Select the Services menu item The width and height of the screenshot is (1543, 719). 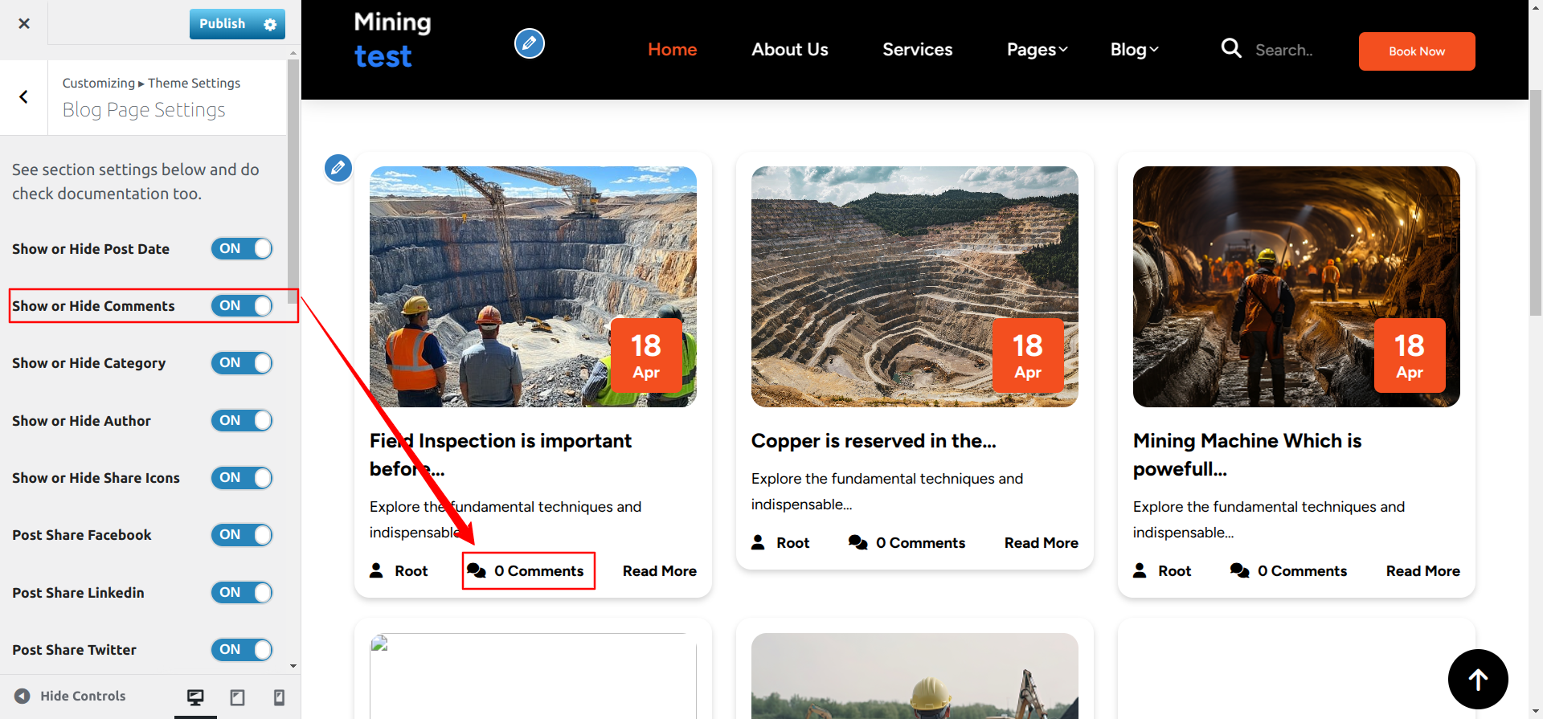917,50
